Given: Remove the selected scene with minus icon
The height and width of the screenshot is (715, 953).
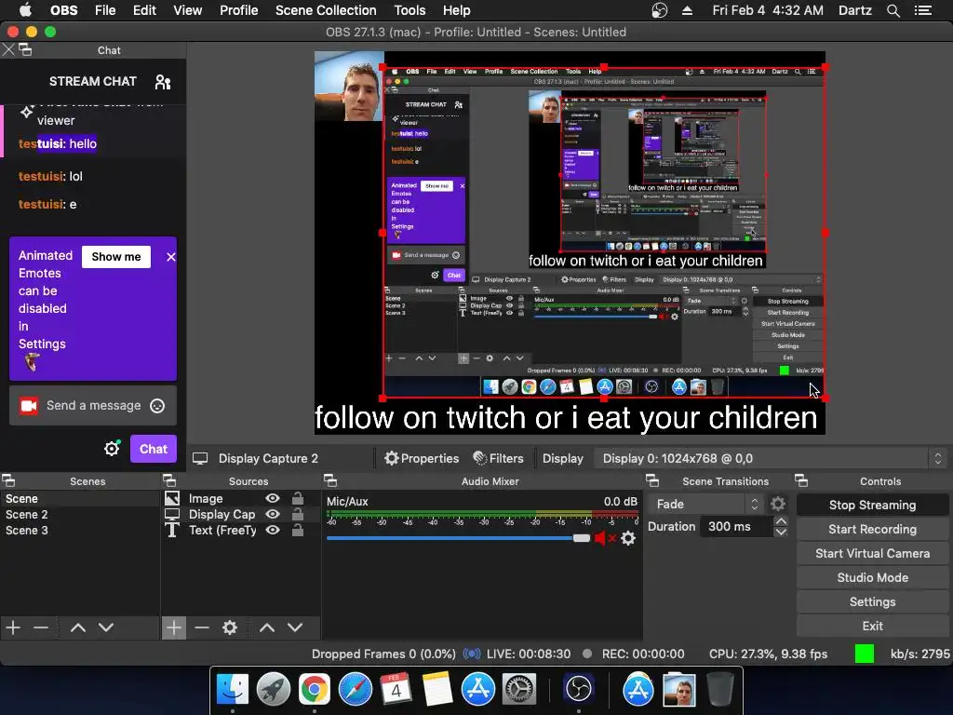Looking at the screenshot, I should pos(41,627).
